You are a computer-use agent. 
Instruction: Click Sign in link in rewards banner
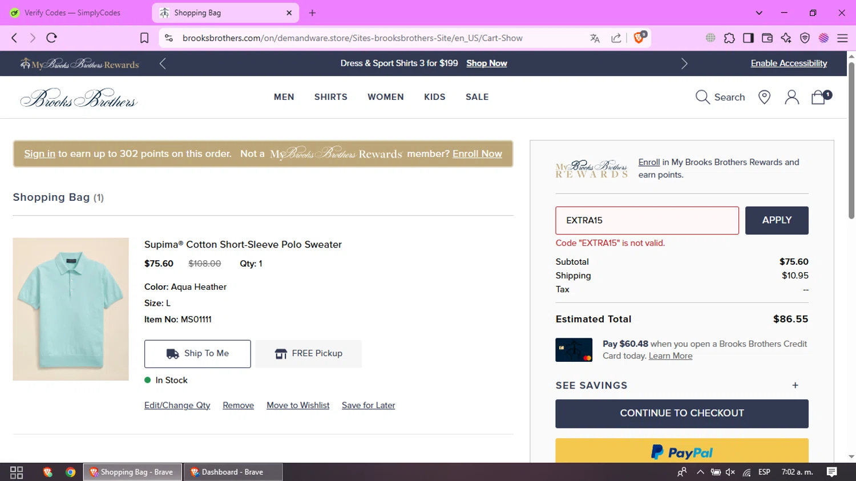click(x=39, y=154)
